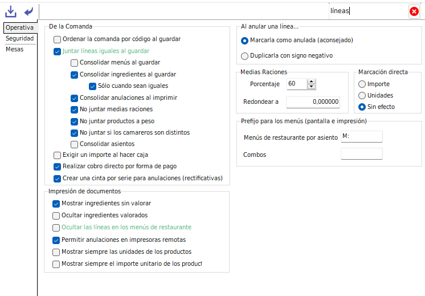Clear search with red X button

pyautogui.click(x=414, y=11)
